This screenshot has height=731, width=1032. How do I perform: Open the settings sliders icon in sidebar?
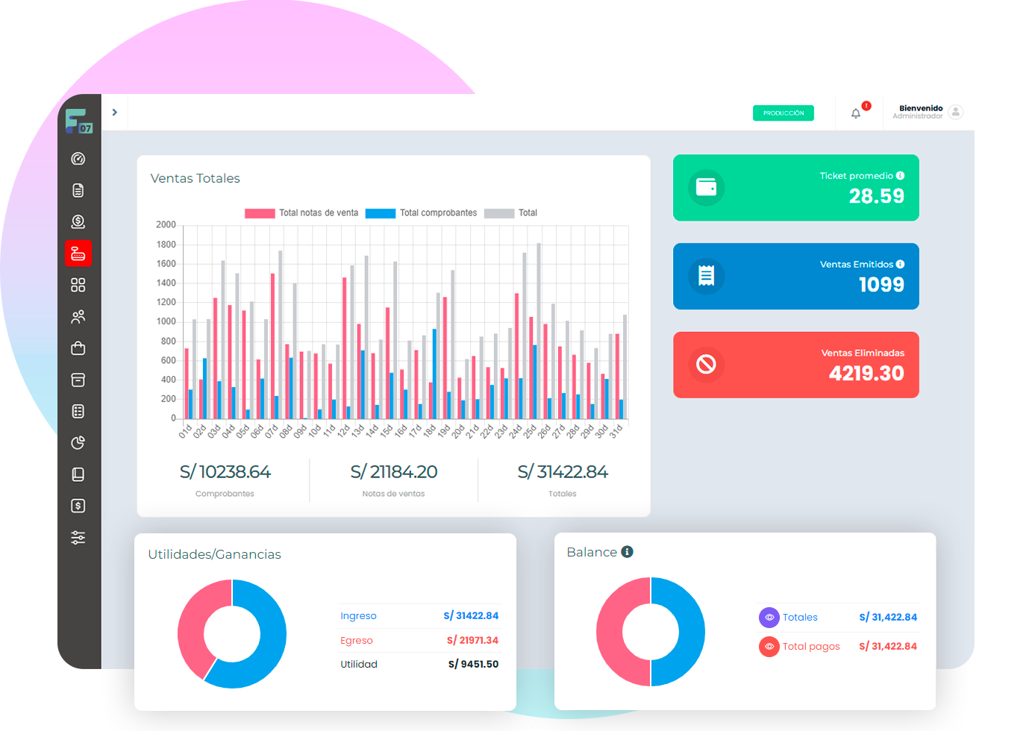[x=78, y=538]
